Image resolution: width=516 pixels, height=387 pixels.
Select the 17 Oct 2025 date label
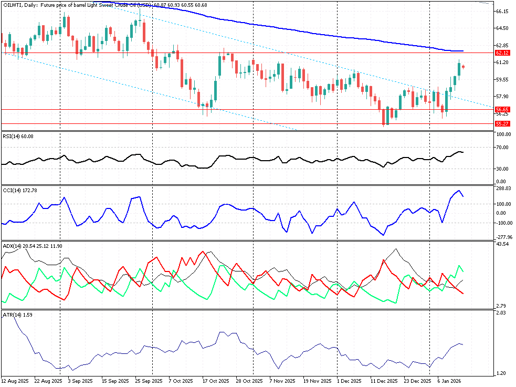(x=215, y=381)
